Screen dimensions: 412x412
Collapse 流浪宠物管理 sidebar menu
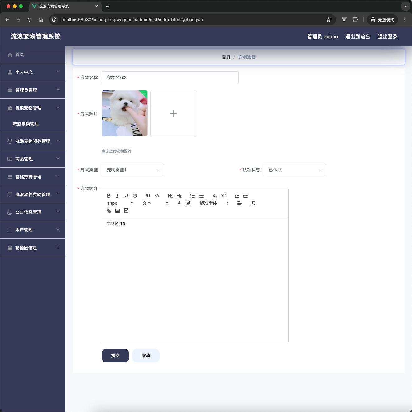[x=33, y=108]
